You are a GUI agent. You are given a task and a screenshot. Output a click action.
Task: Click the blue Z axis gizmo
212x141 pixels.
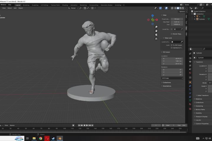pos(153,16)
